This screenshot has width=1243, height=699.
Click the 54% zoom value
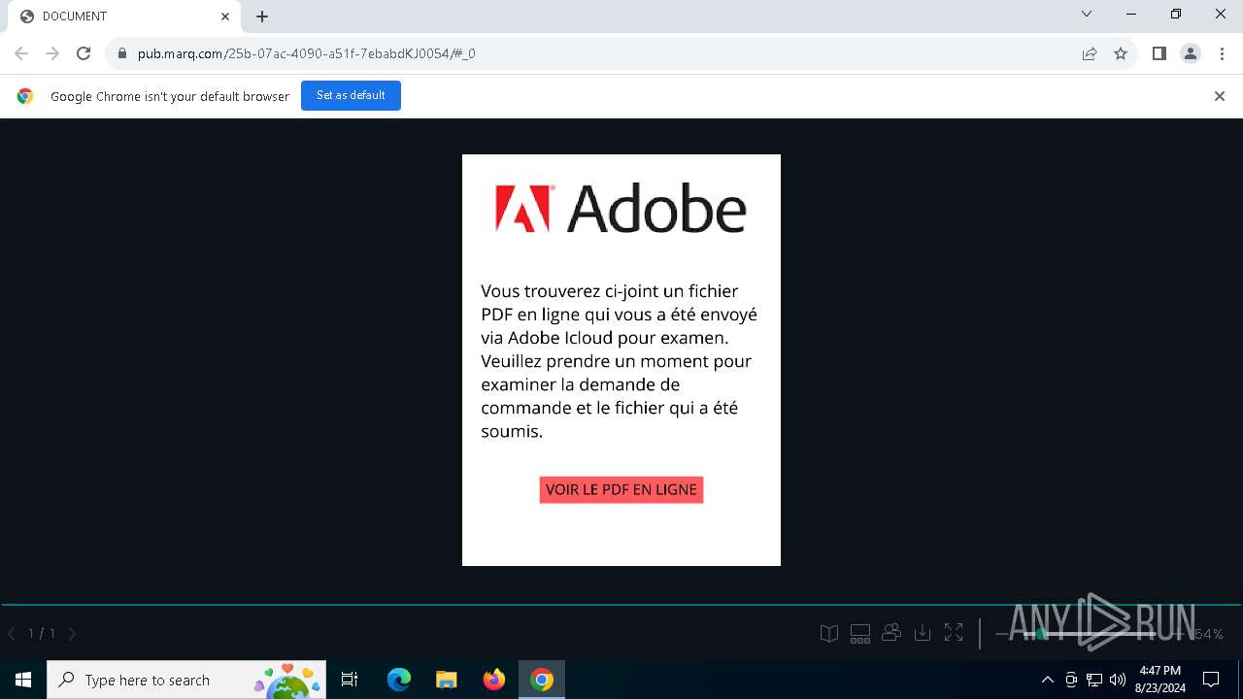tap(1207, 634)
